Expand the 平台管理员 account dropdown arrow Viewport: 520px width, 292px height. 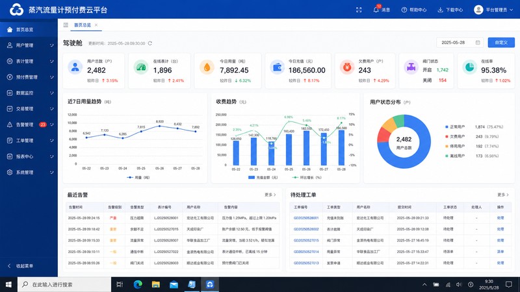pyautogui.click(x=511, y=10)
